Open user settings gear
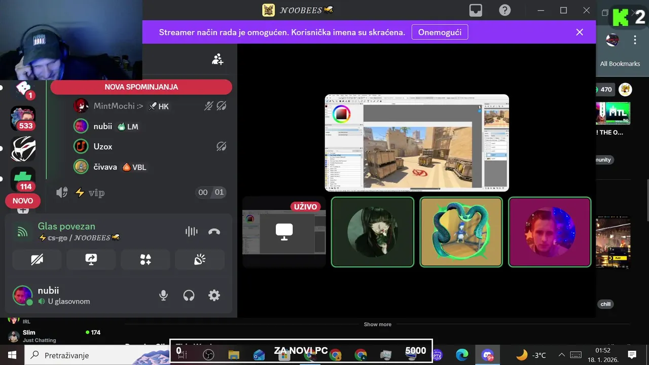 click(x=214, y=296)
